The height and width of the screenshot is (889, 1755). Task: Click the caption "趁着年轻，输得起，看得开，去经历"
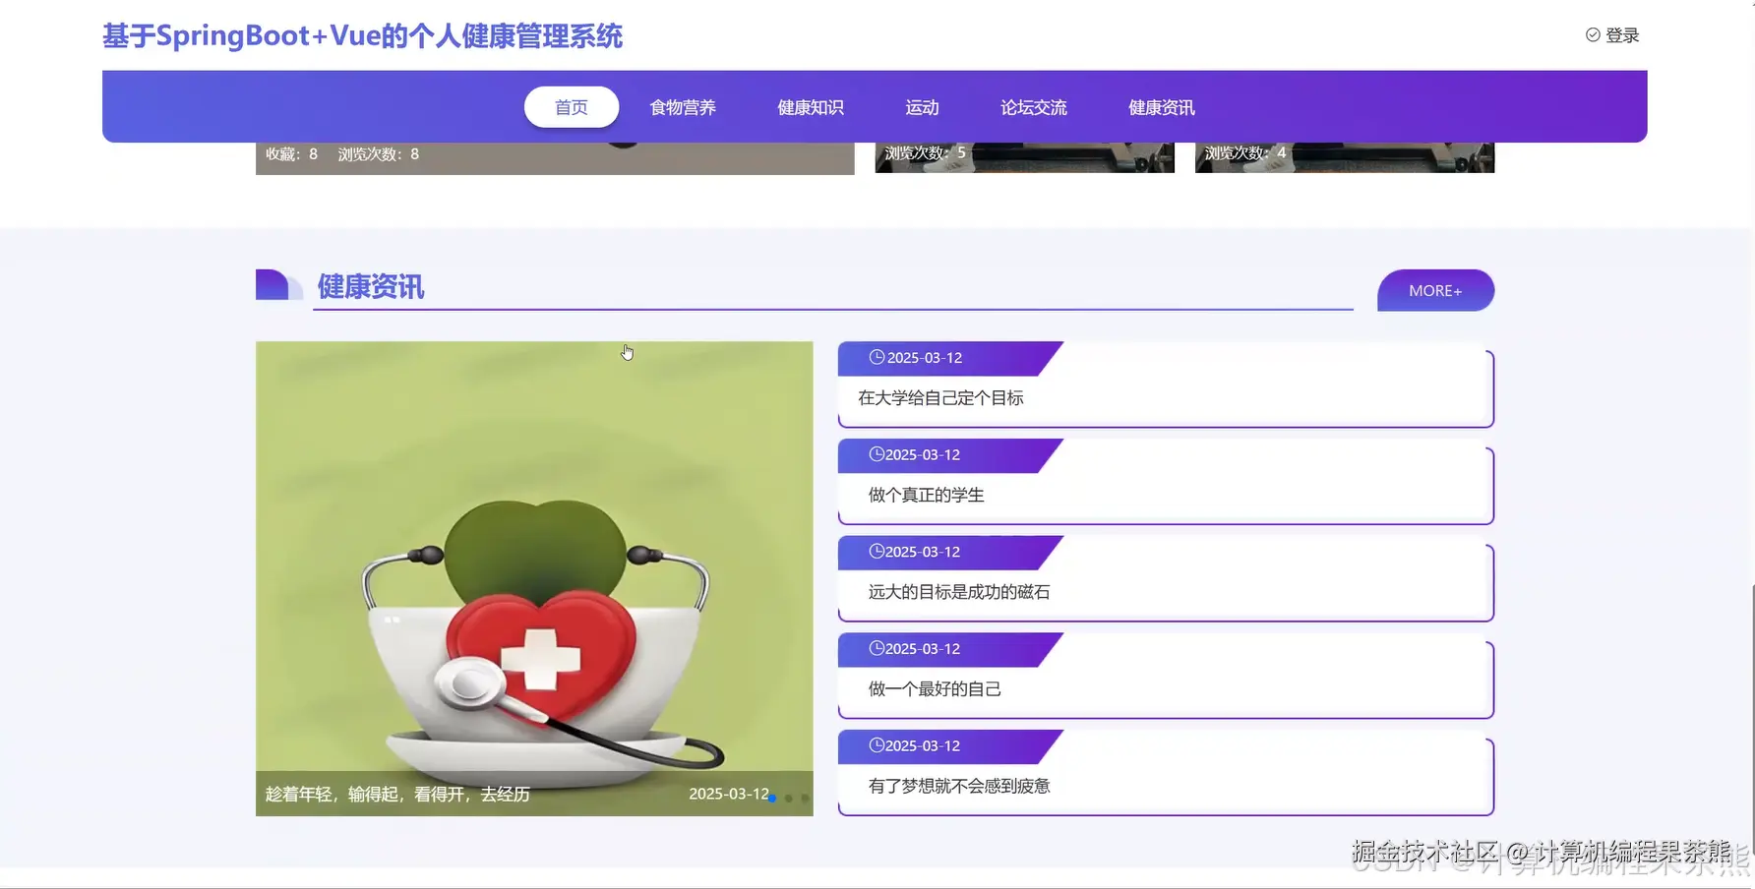(397, 794)
